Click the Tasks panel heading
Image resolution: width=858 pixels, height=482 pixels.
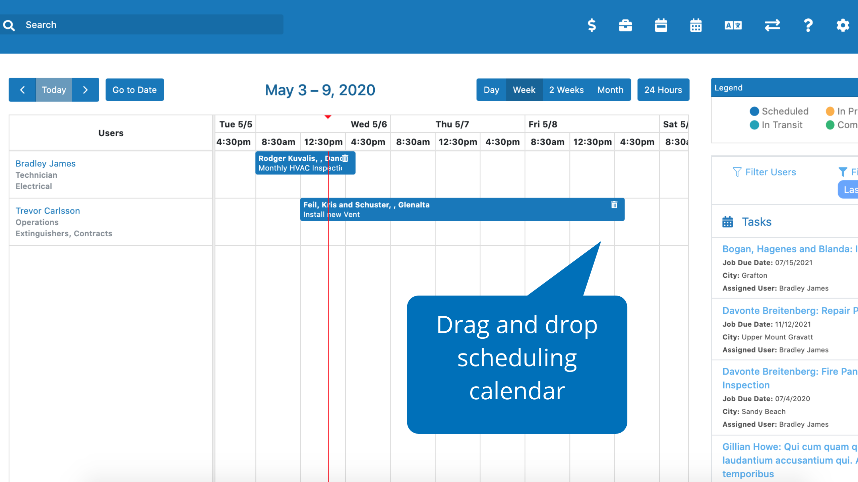[757, 222]
